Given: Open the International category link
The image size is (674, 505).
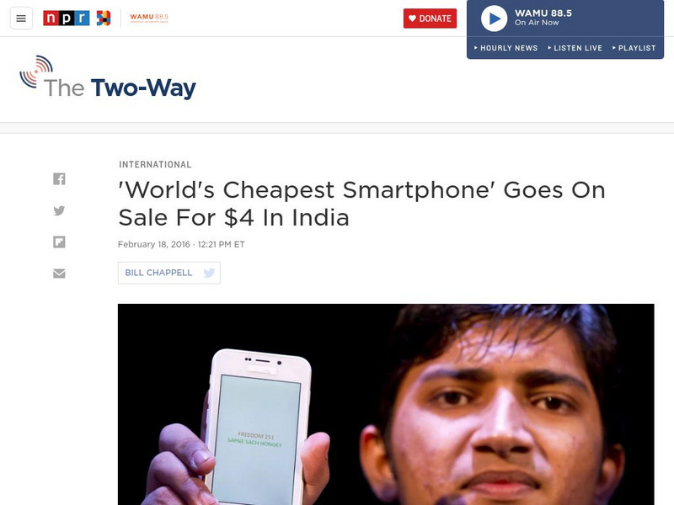Looking at the screenshot, I should tap(155, 164).
